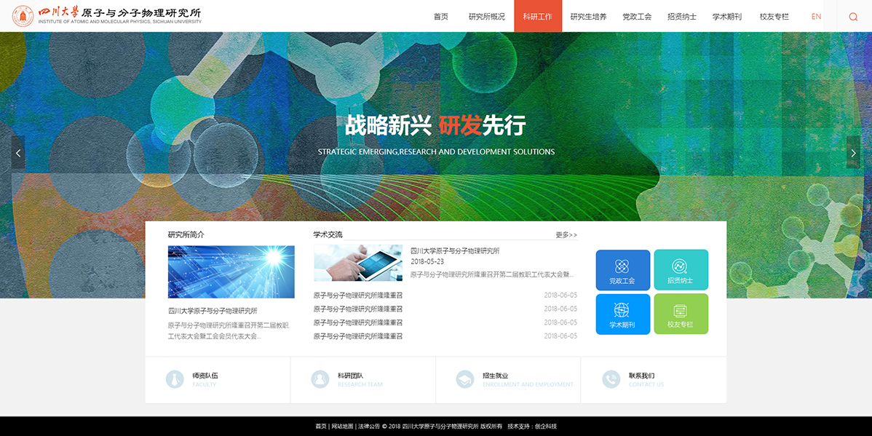Go to previous banner slide arrow
Screen dimensions: 872x436
pos(18,153)
